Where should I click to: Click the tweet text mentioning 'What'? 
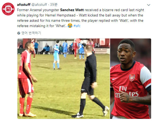pyautogui.click(x=60, y=26)
